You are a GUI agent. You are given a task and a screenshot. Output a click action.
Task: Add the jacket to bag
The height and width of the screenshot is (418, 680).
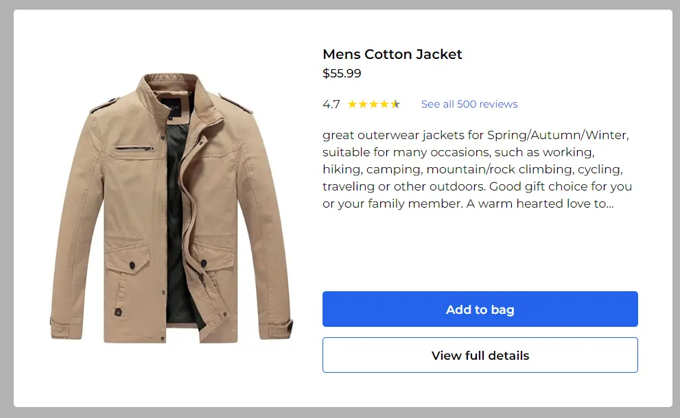click(x=480, y=310)
